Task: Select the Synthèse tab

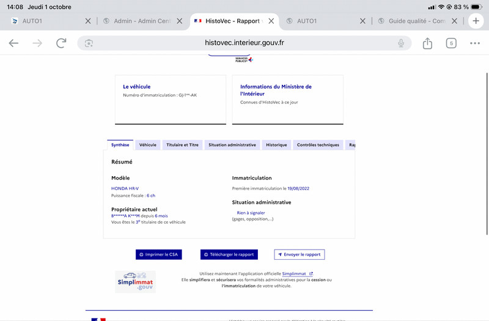Action: 120,145
